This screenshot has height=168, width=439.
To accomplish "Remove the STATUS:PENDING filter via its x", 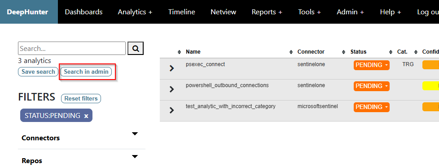I will tap(86, 116).
